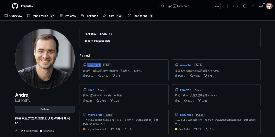275x137 pixels.
Task: View convnetjs stargazers 11k
Action: tap(198, 129)
